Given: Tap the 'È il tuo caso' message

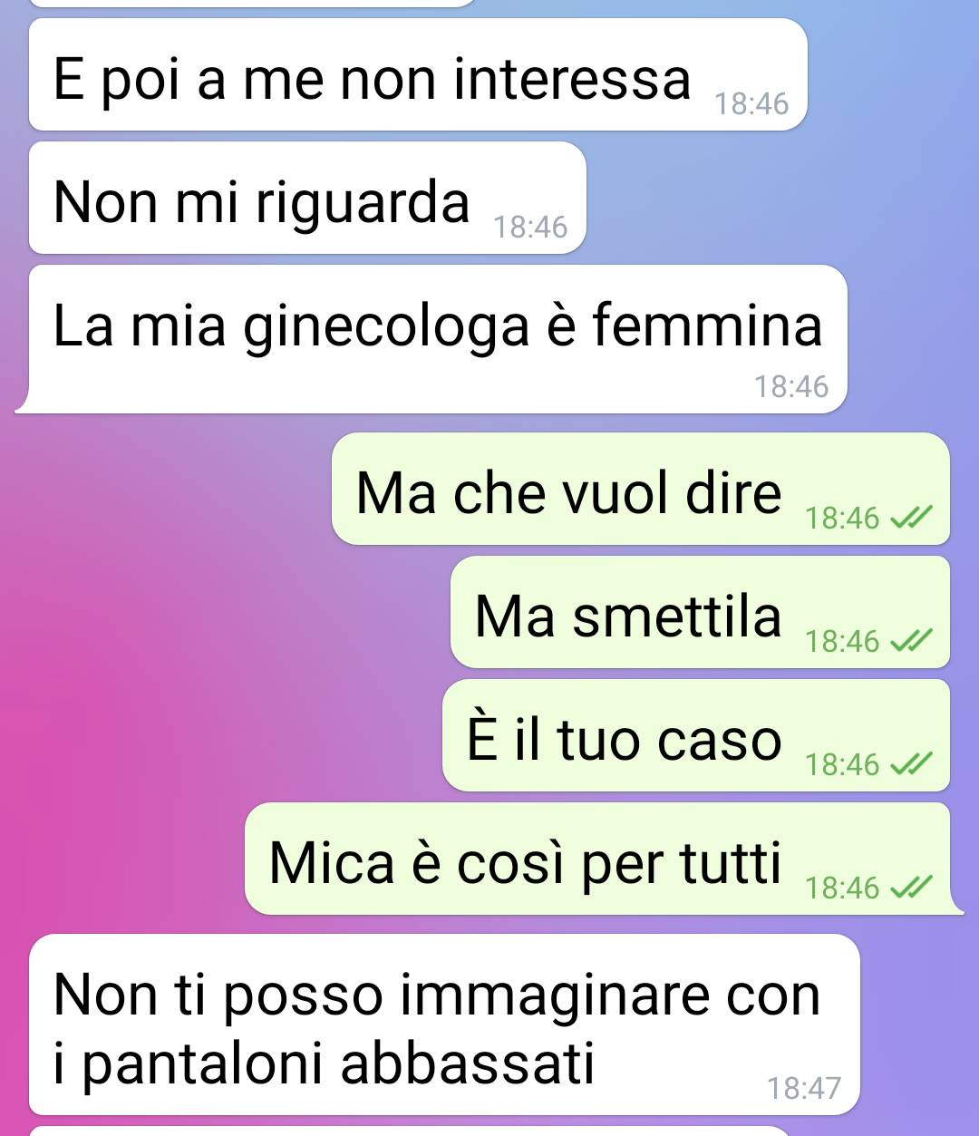Looking at the screenshot, I should click(x=696, y=735).
